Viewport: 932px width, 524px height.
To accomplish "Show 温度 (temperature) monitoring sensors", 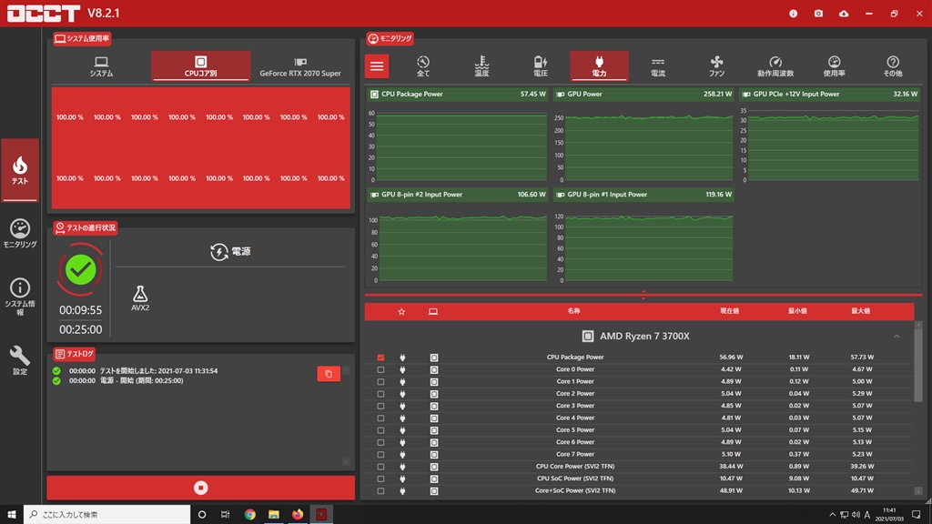I will [481, 65].
